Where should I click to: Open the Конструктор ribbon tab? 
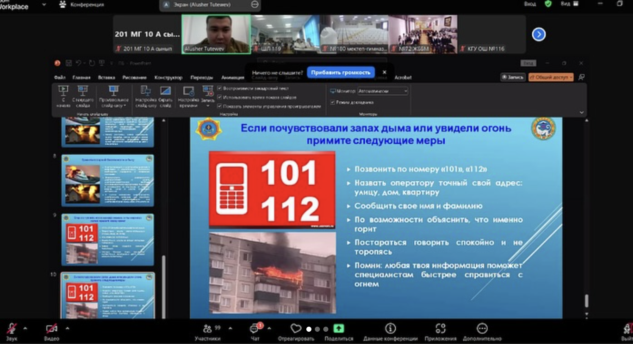pyautogui.click(x=168, y=78)
